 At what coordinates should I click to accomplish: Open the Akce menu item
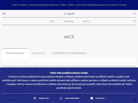(86, 21)
